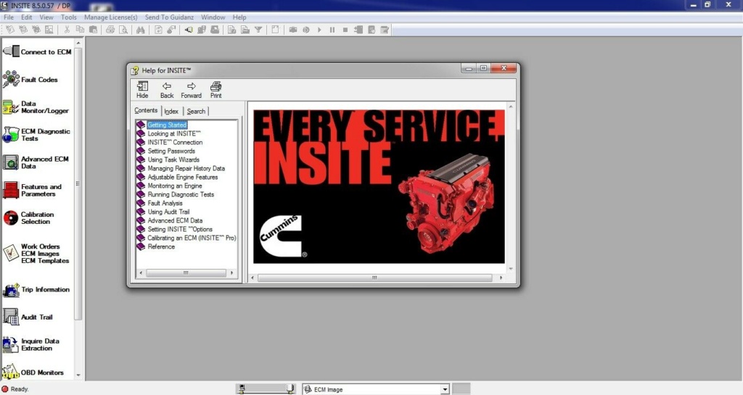Open Data Monitor/Logger
The image size is (743, 395).
pyautogui.click(x=36, y=107)
